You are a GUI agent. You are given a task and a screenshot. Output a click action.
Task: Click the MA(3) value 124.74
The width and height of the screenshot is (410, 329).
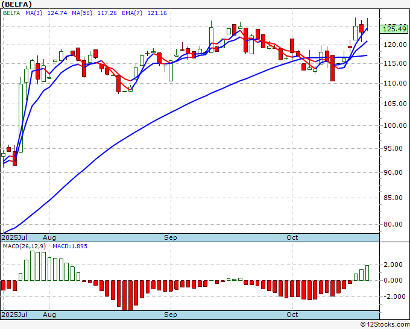[x=57, y=13]
